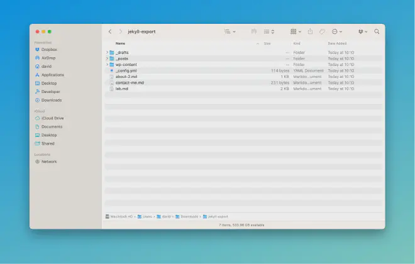The width and height of the screenshot is (415, 264).
Task: Select the lab.md file icon
Action: (112, 89)
